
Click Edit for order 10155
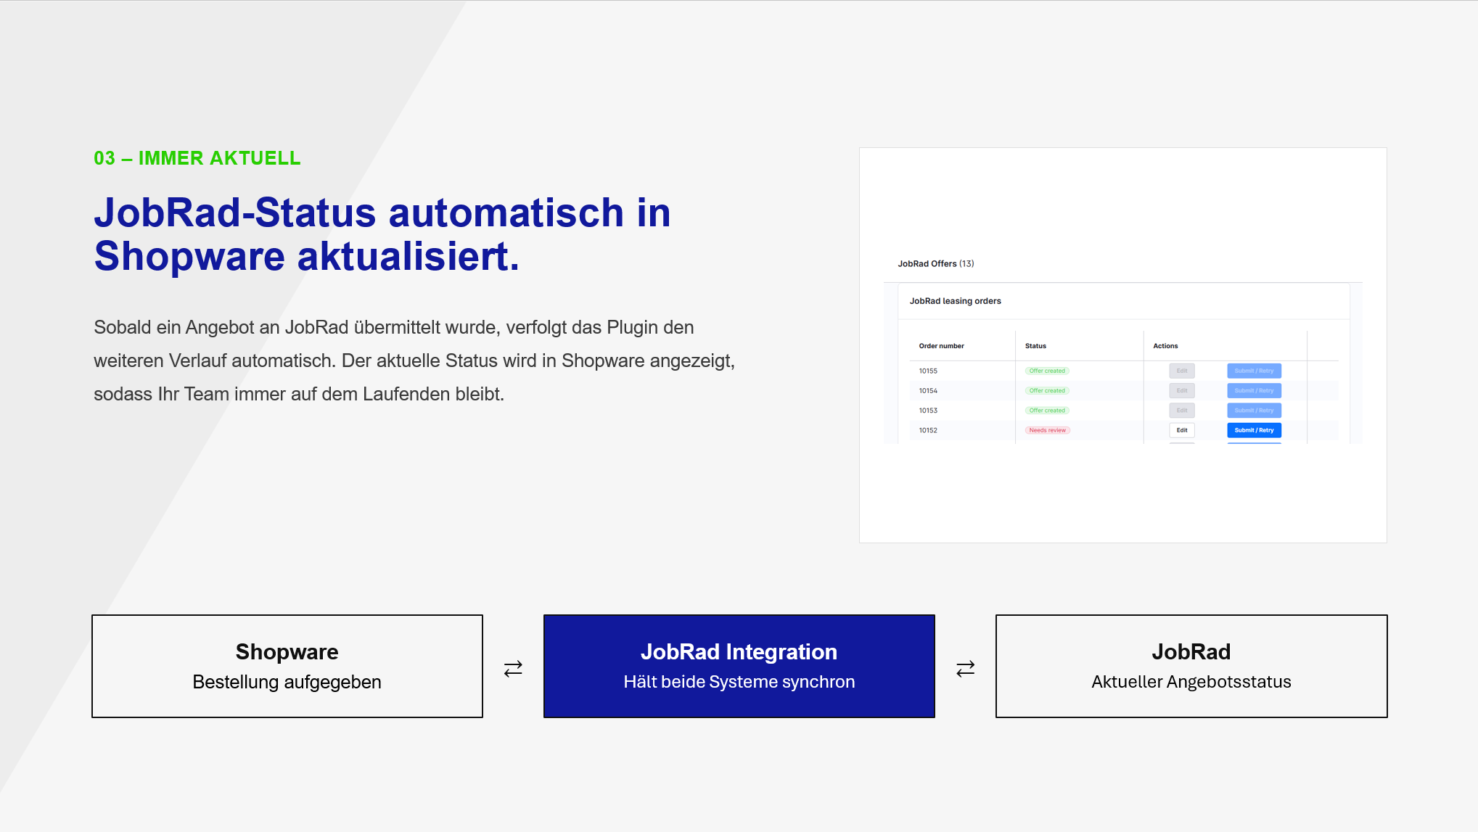1182,371
